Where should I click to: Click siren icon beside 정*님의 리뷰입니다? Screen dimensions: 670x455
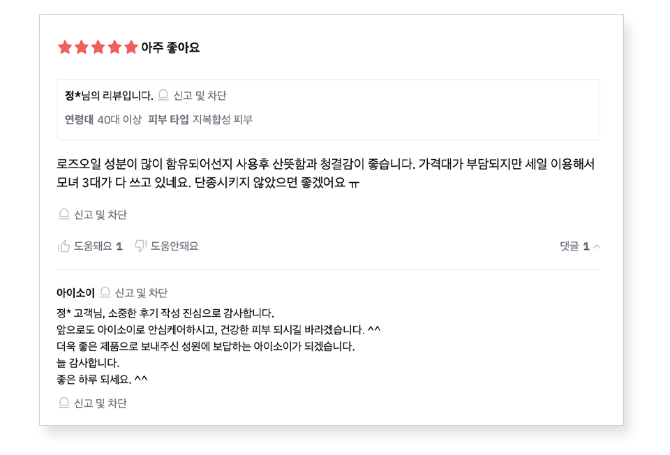pyautogui.click(x=163, y=96)
